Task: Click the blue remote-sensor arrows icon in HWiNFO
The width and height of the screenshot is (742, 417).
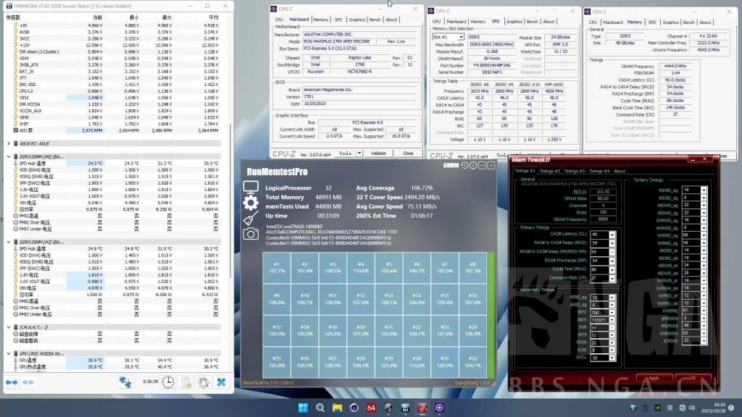Action: tap(125, 382)
